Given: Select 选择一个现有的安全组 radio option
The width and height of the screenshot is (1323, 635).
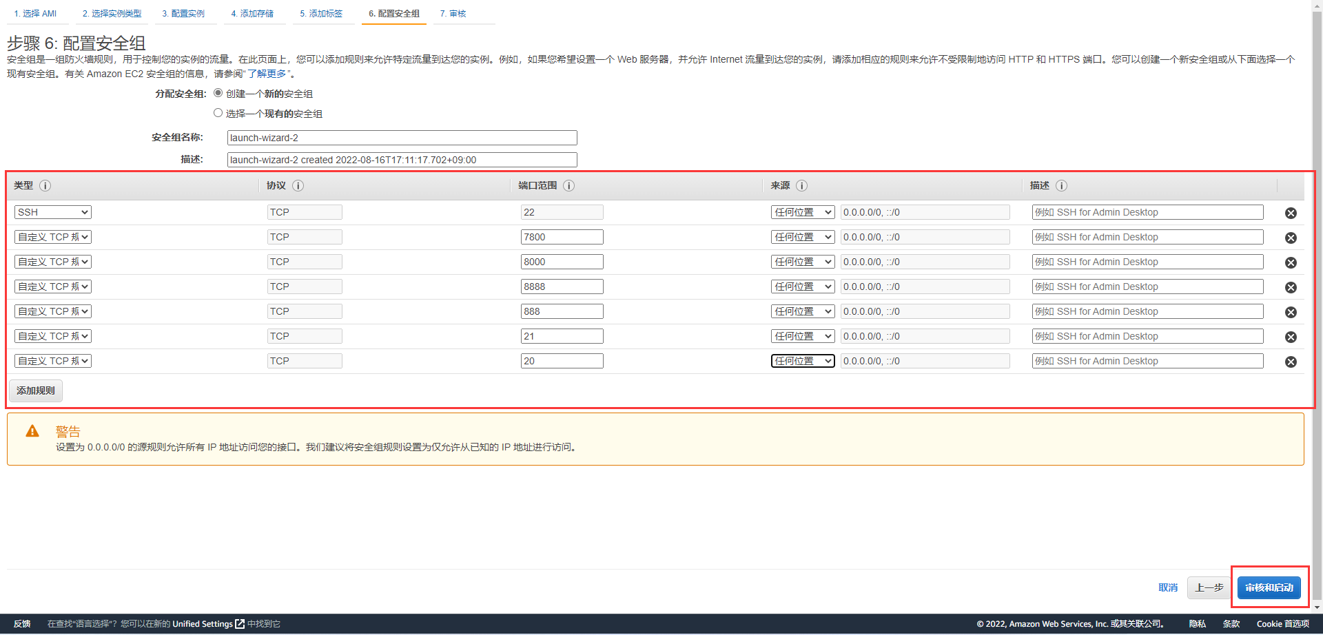Looking at the screenshot, I should pos(218,113).
